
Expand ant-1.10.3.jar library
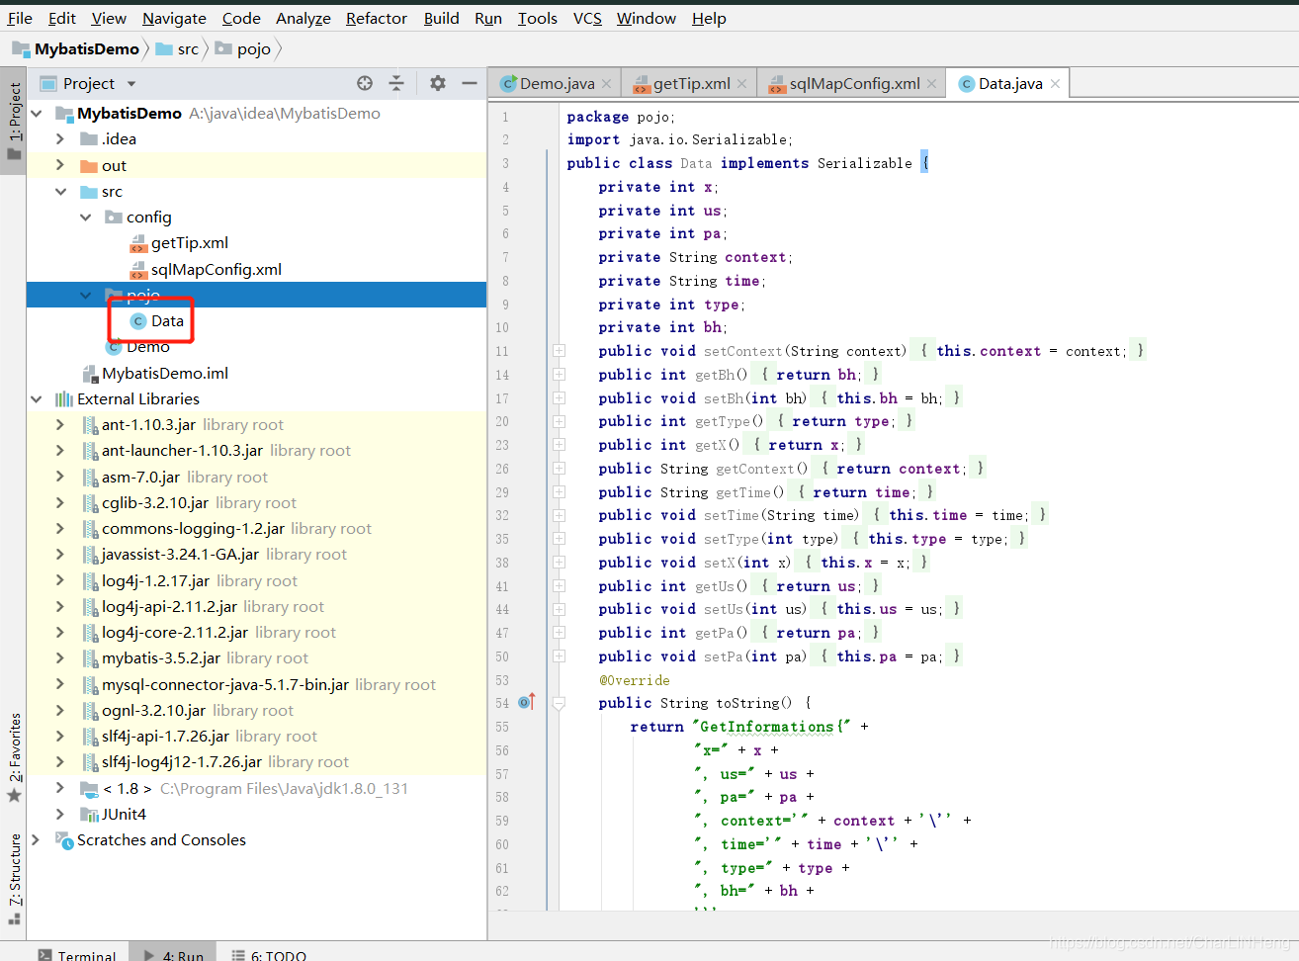(x=60, y=425)
